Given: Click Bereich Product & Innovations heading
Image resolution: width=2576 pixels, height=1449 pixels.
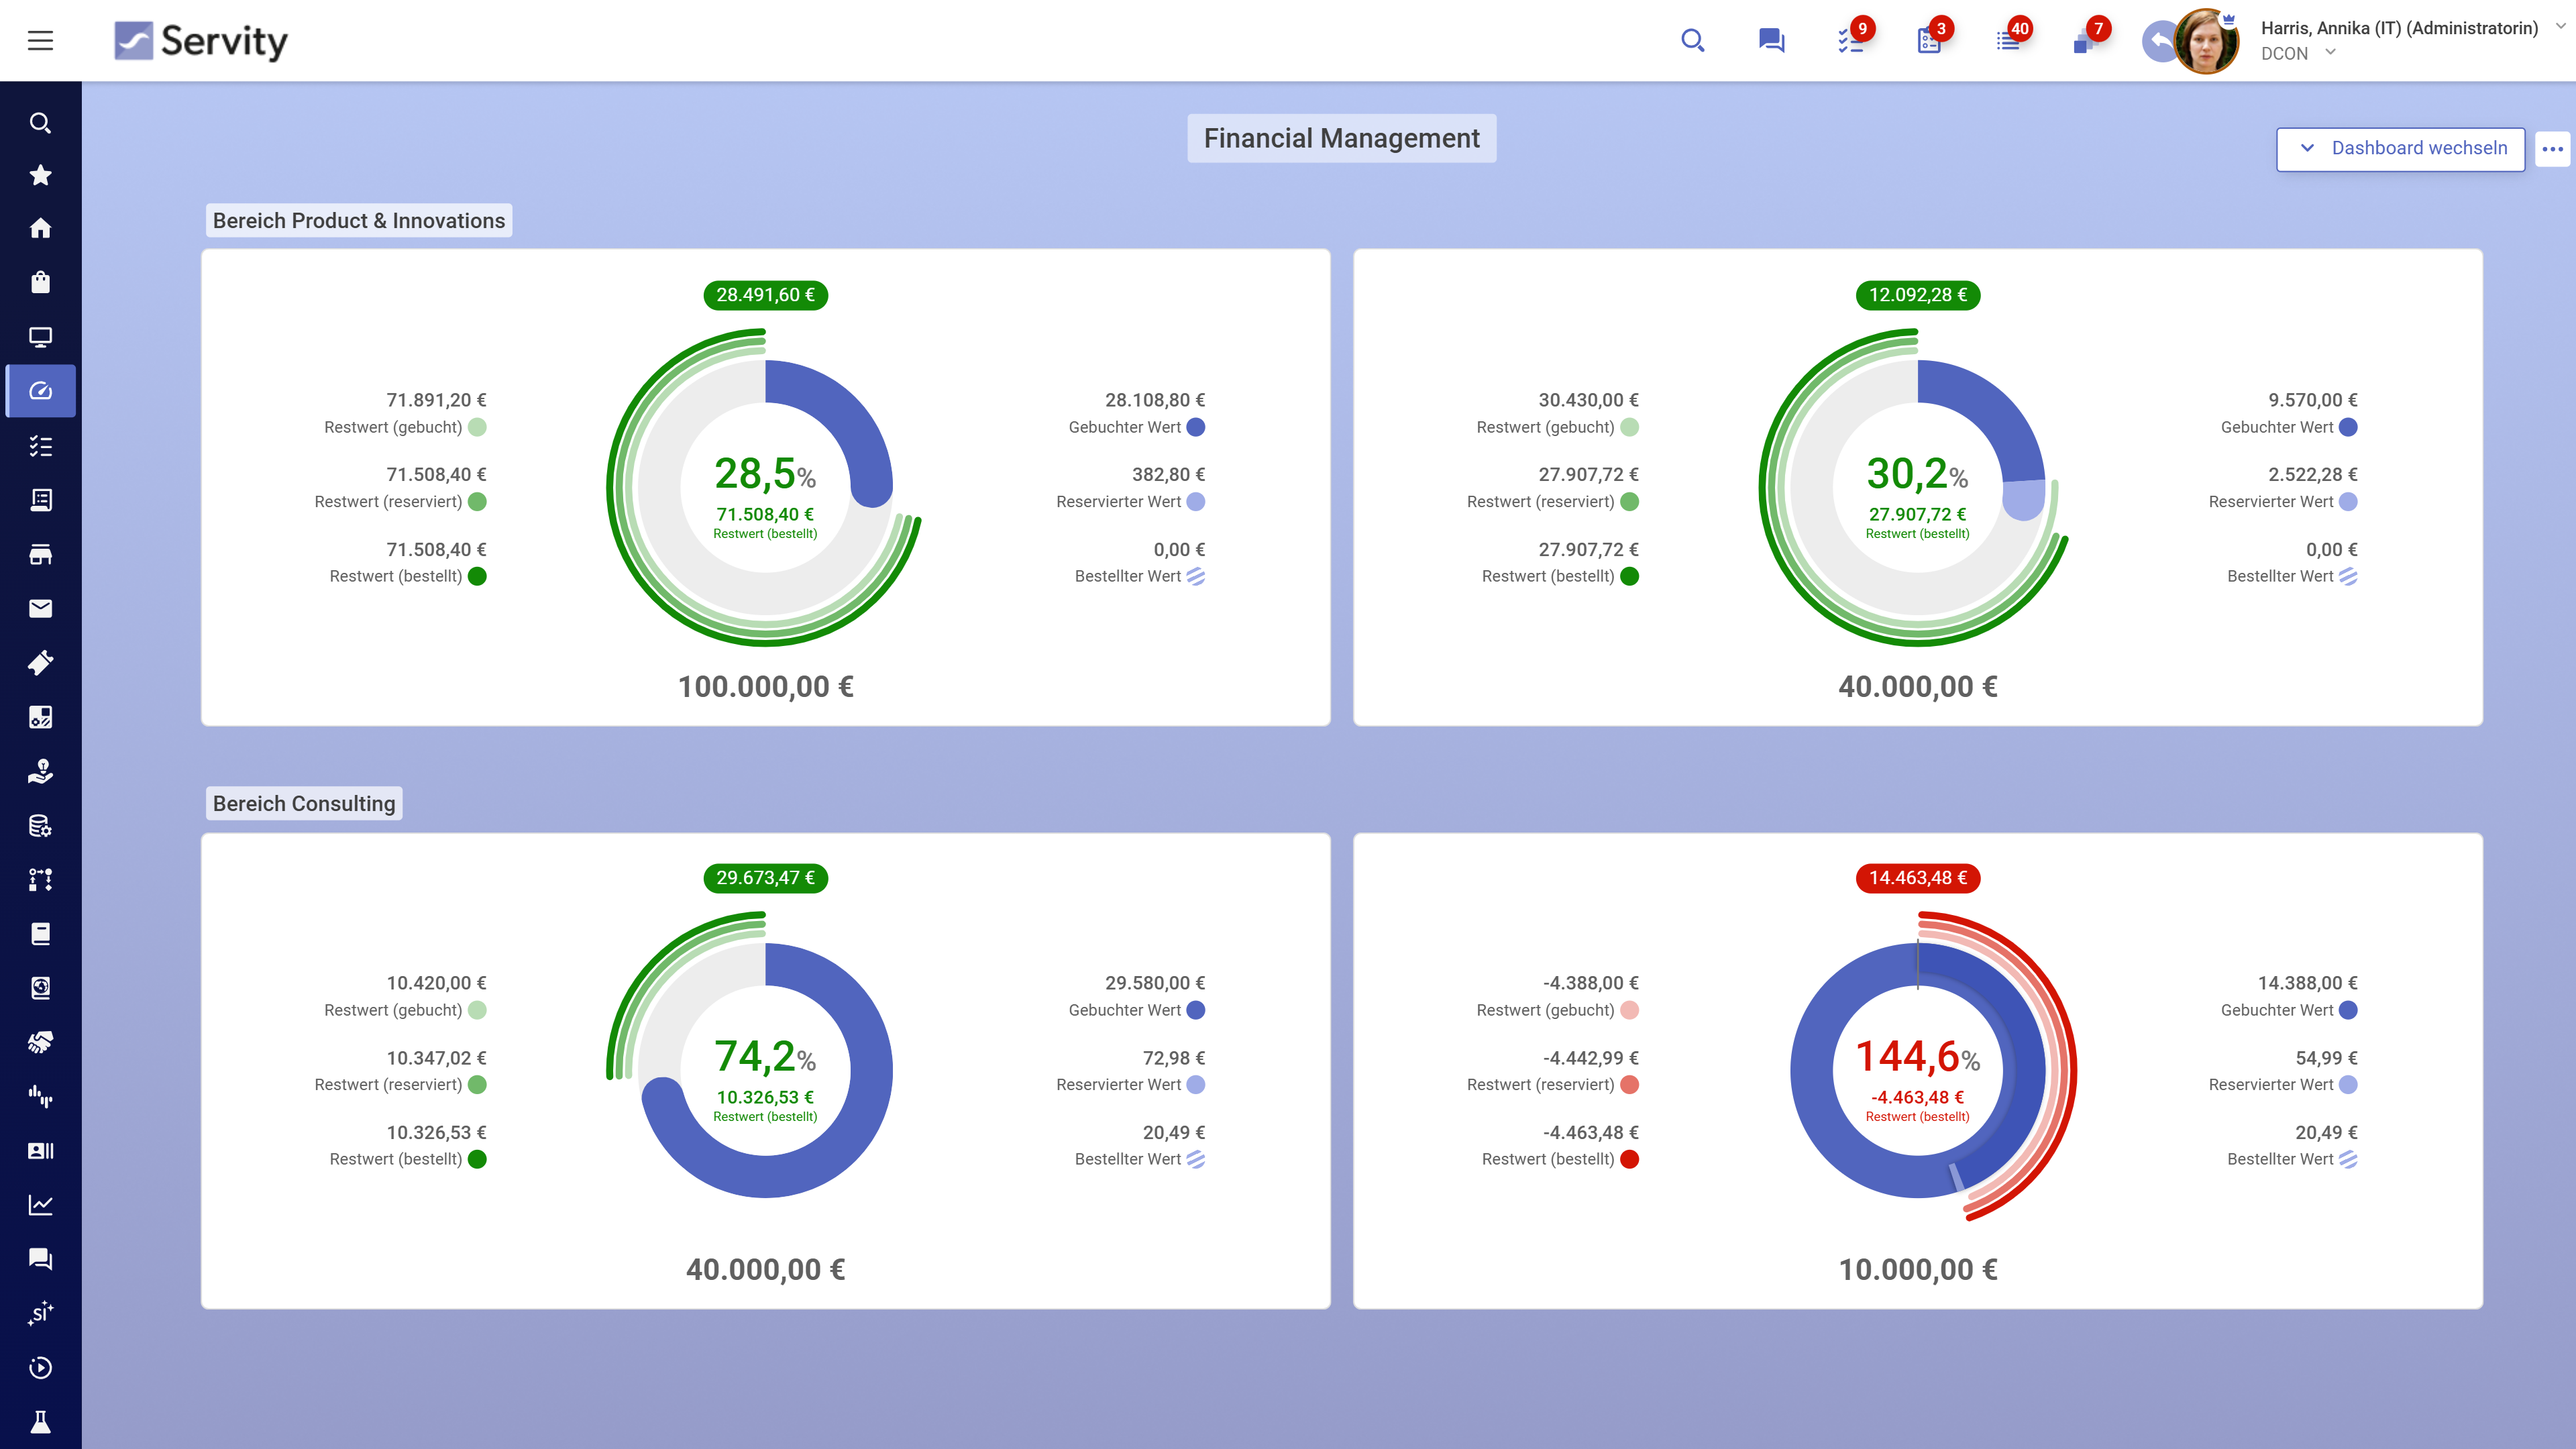Looking at the screenshot, I should click(359, 221).
